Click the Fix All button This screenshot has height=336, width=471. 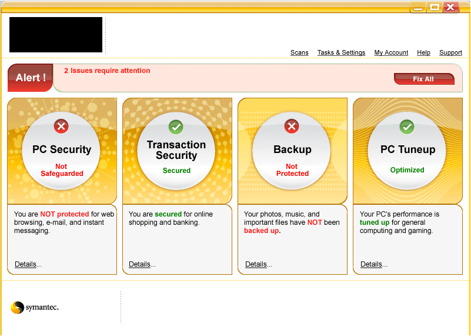[424, 79]
